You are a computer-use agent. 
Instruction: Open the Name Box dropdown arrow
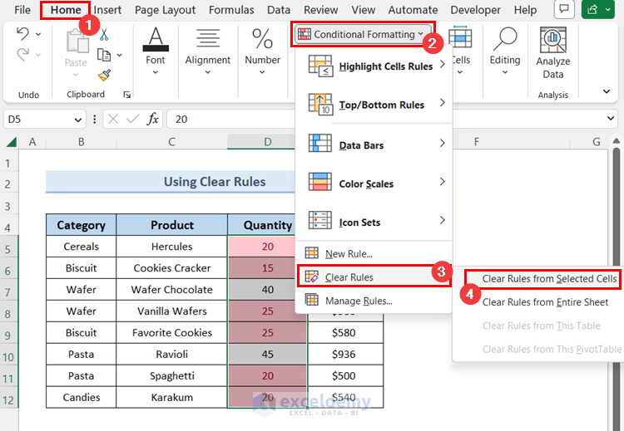(78, 120)
